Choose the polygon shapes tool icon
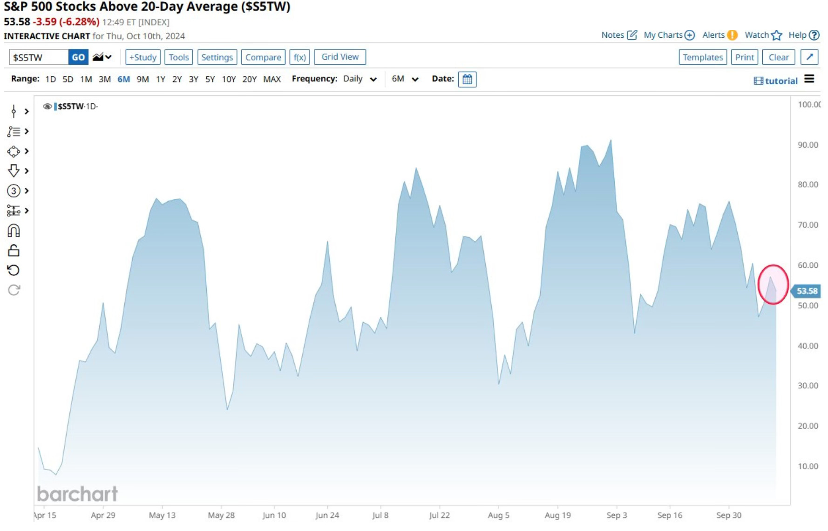Image resolution: width=828 pixels, height=531 pixels. pos(14,151)
